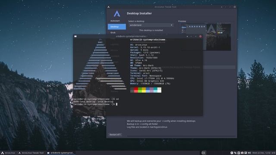Open the ArcoLinux applications menu in the taskbar
This screenshot has width=276, height=155.
pos(8,153)
